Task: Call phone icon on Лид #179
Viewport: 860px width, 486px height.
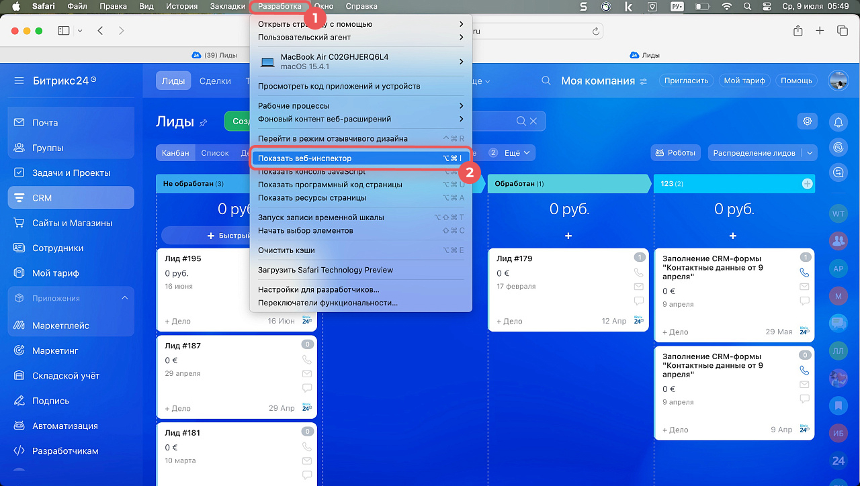Action: pos(638,273)
